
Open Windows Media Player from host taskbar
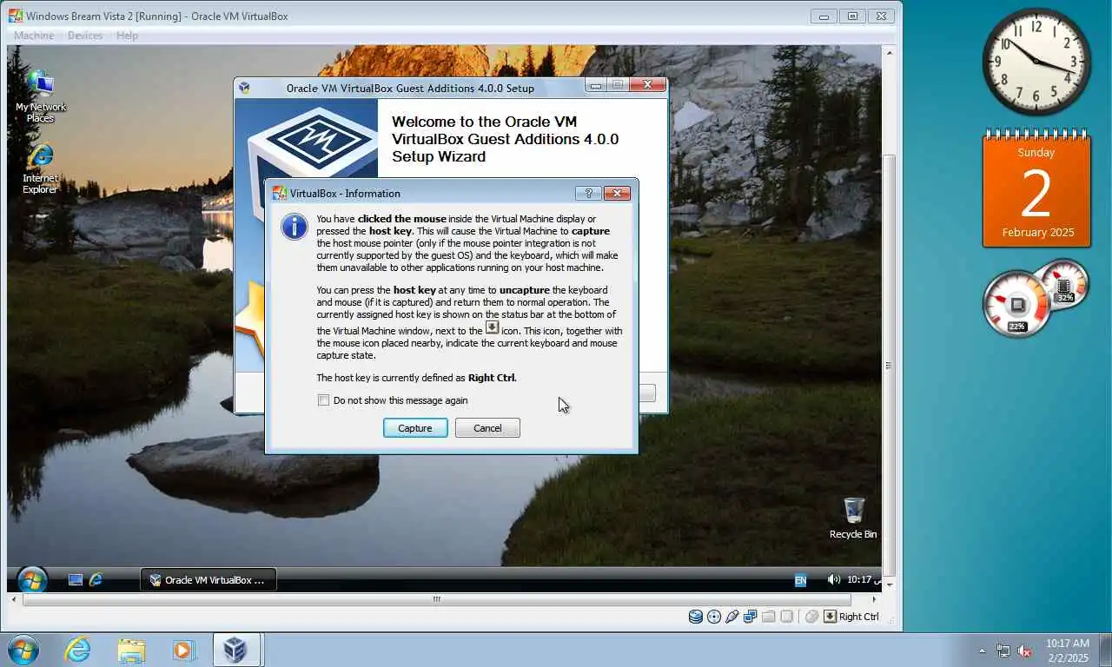183,650
